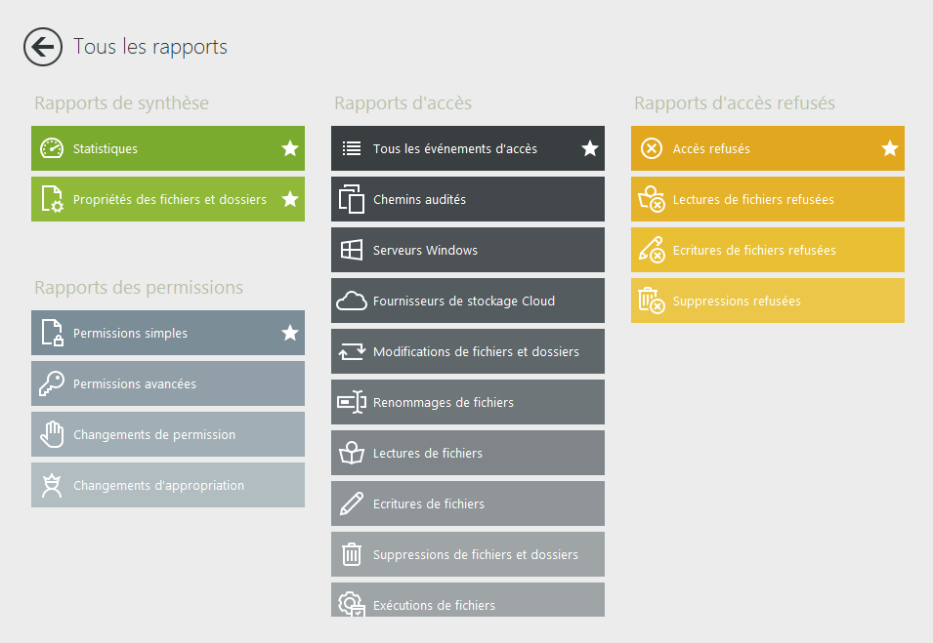
Task: Click the trash icon for Suppressions de fichiers
Action: [x=352, y=554]
